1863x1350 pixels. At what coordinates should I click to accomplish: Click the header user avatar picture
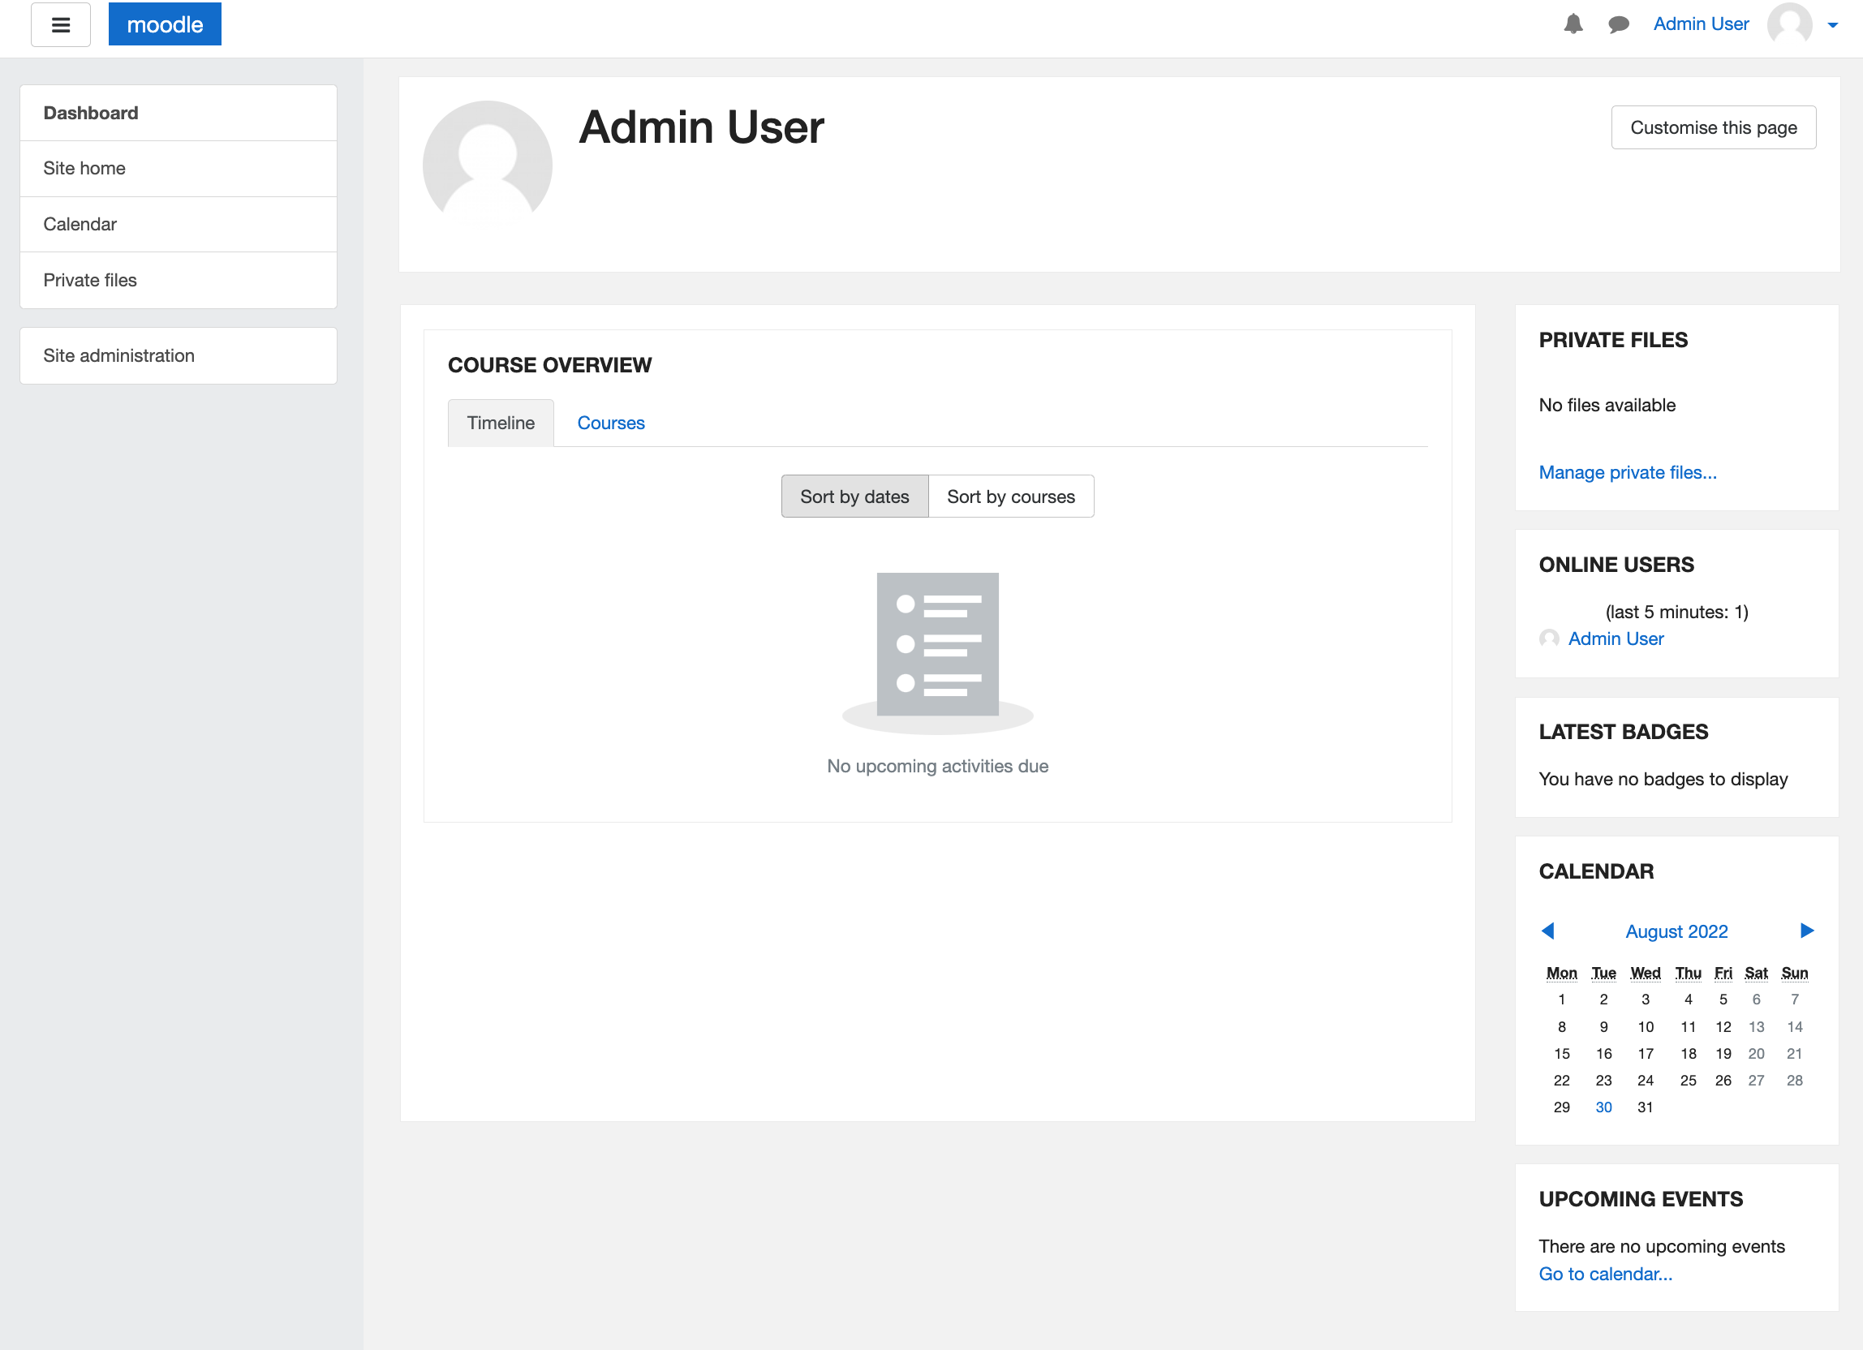click(1789, 24)
